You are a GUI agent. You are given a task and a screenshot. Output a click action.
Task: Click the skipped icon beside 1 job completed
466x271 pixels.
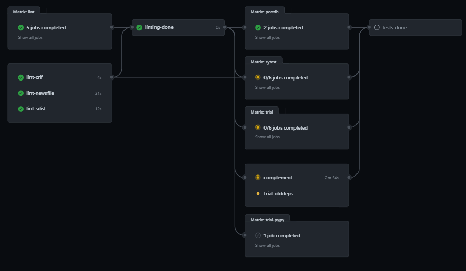pyautogui.click(x=258, y=235)
